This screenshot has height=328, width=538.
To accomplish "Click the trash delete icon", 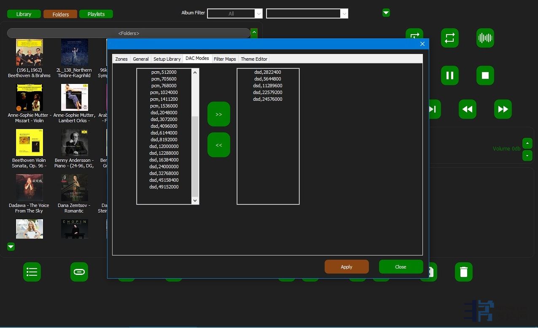I will coord(463,272).
